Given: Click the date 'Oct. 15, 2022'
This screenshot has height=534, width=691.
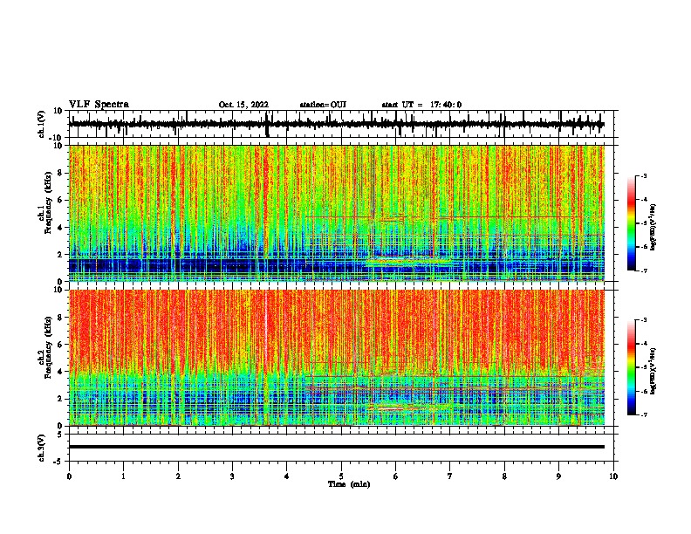Looking at the screenshot, I should 243,105.
